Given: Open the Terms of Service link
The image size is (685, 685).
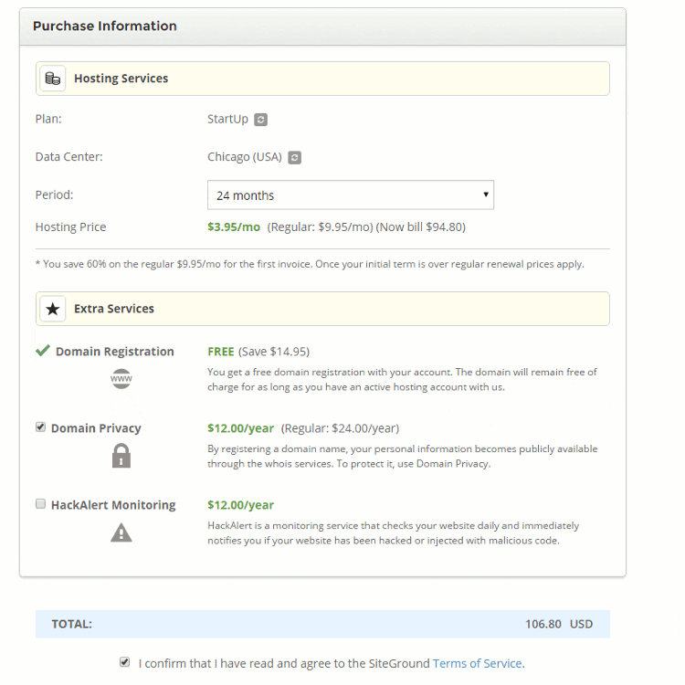Looking at the screenshot, I should pyautogui.click(x=479, y=664).
